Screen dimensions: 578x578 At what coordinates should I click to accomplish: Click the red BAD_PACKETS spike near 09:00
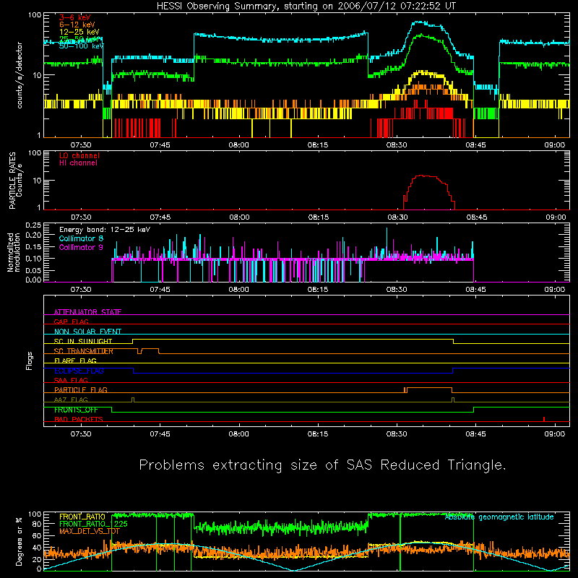coord(544,419)
